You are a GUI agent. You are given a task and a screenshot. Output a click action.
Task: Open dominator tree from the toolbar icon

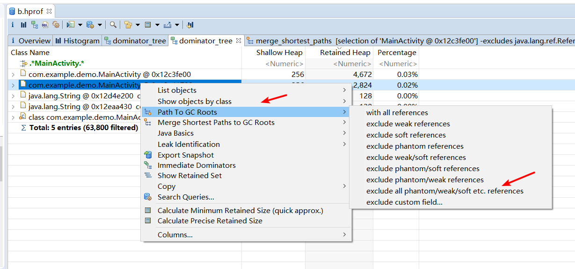pyautogui.click(x=35, y=25)
